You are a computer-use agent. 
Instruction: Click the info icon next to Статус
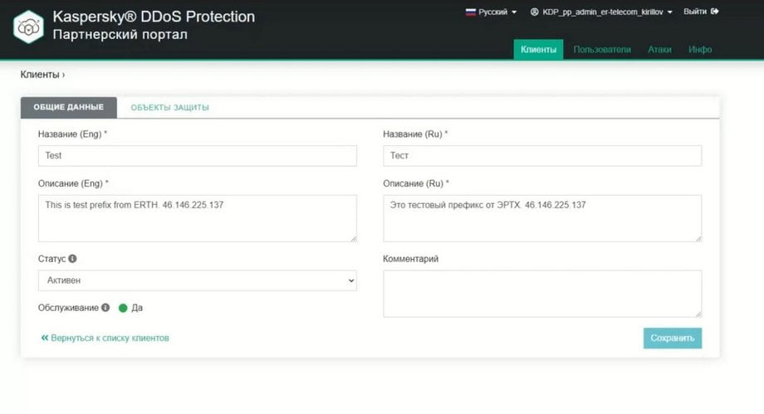pos(72,259)
